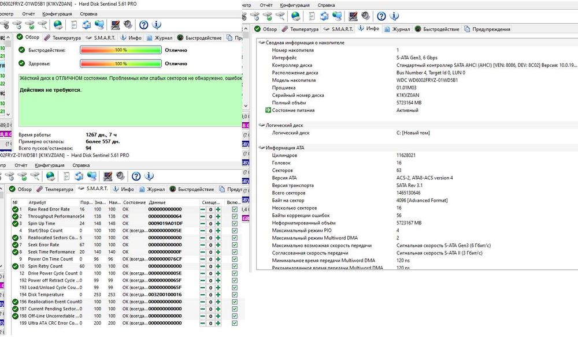Open Справка menu in the Info window

point(326,5)
